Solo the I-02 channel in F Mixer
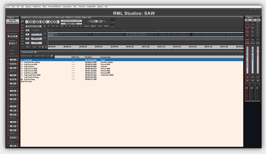Screen dimensions: 266x154 click(x=252, y=77)
